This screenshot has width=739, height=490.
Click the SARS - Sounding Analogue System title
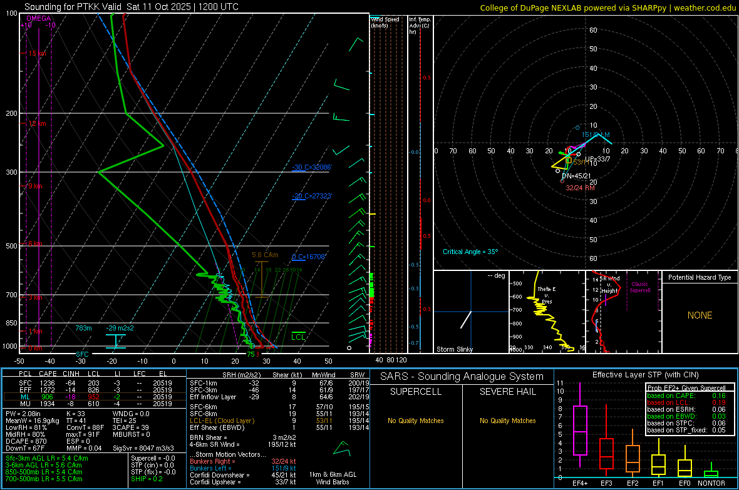pos(462,377)
